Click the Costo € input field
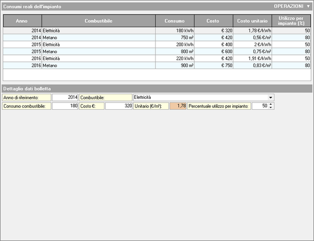314x241 pixels. point(118,106)
